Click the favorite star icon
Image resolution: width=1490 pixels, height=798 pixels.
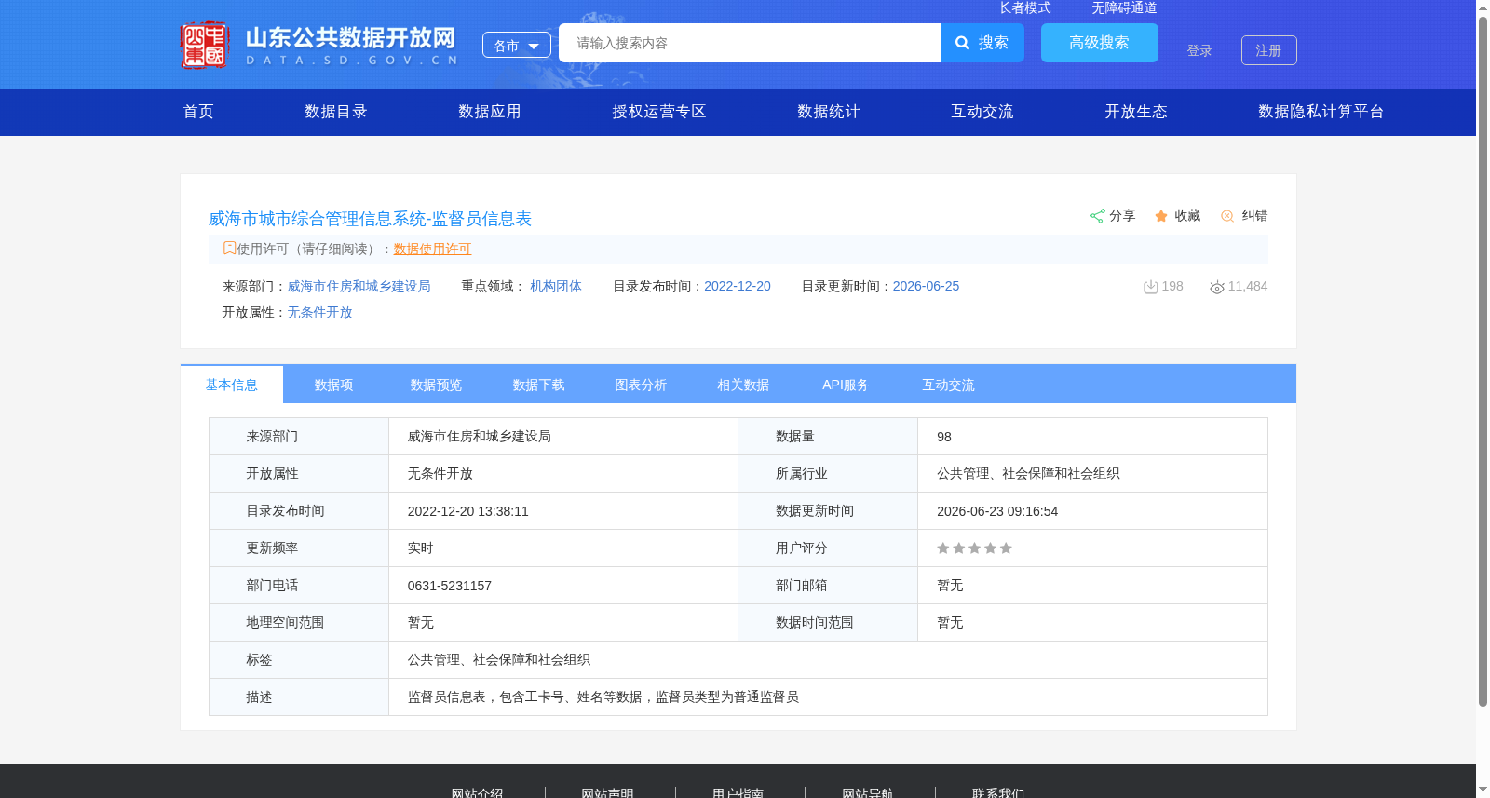coord(1161,216)
